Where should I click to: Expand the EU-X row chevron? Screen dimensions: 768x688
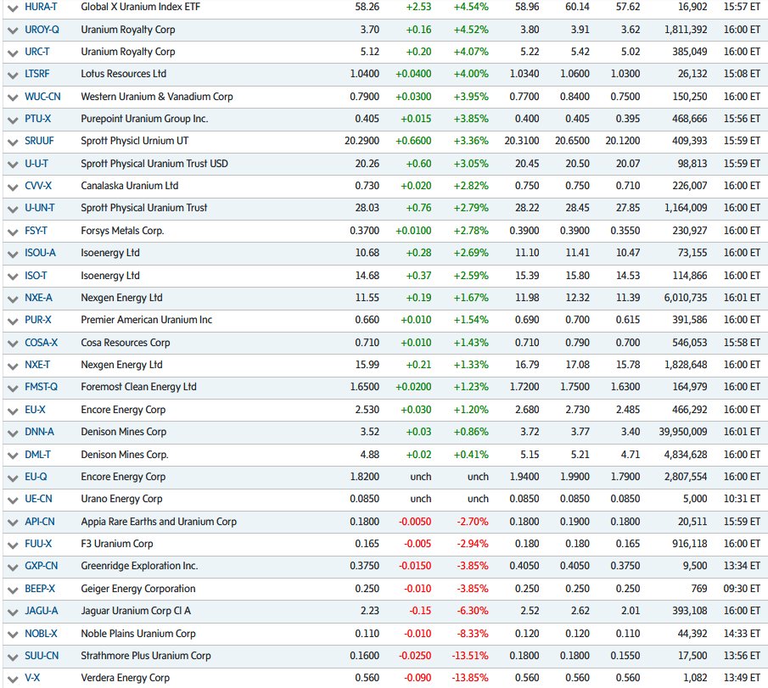click(x=13, y=411)
